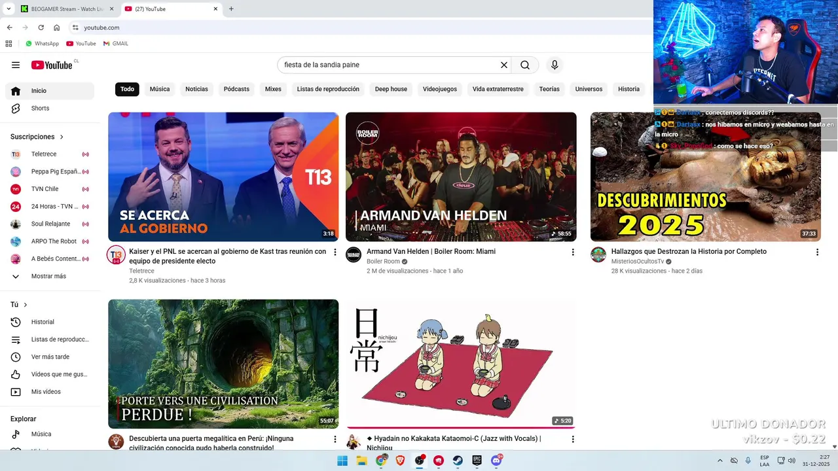Open options menu for Hyadain no Kakakata video
The width and height of the screenshot is (838, 471).
click(573, 439)
